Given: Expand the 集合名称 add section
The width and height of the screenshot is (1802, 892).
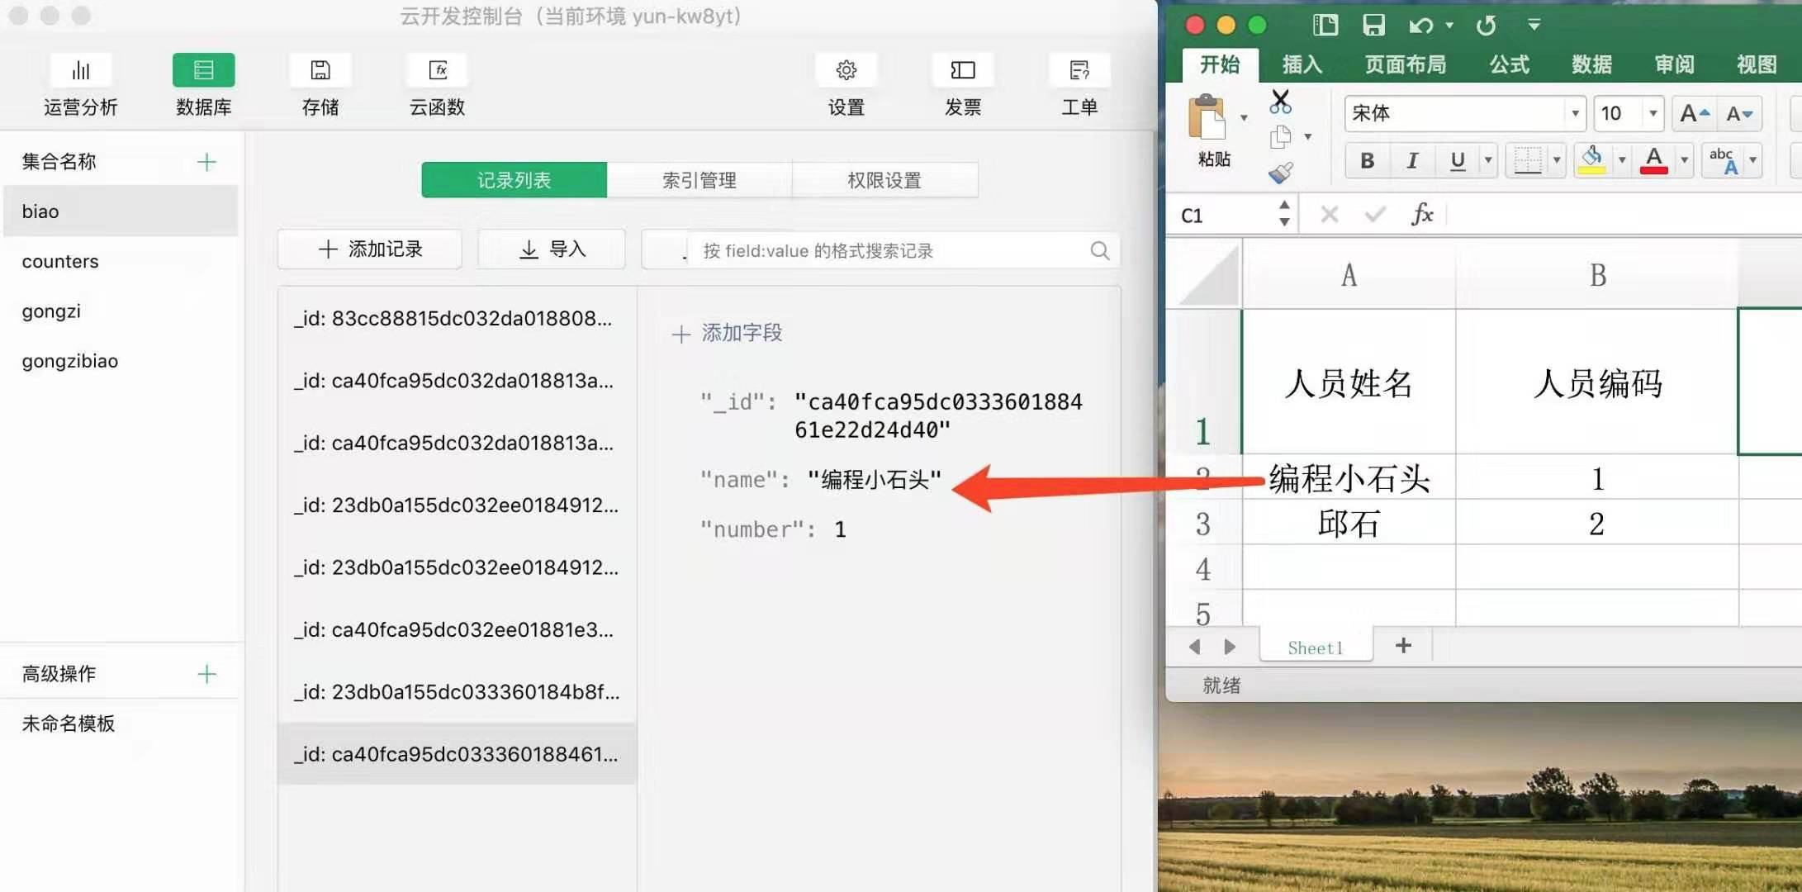Looking at the screenshot, I should point(206,161).
